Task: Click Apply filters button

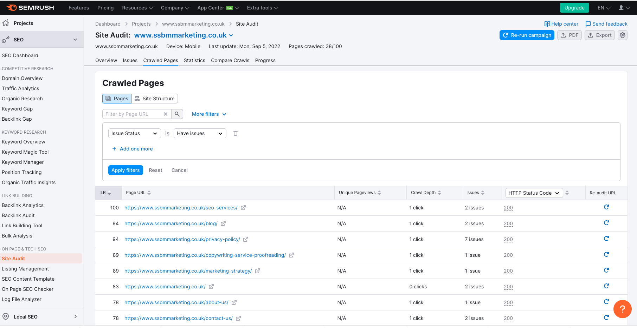Action: click(126, 170)
